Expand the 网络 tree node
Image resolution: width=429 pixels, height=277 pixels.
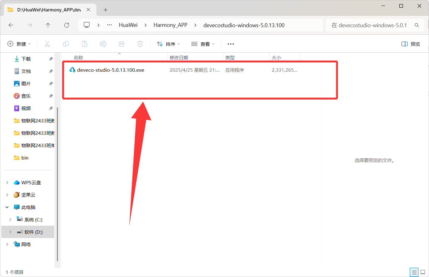[x=7, y=244]
